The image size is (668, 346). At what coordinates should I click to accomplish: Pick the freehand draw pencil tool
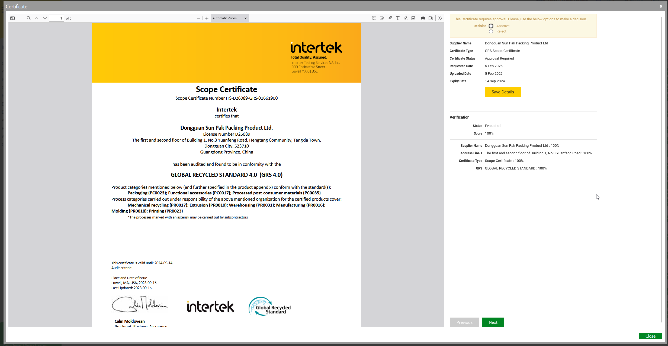tap(405, 18)
